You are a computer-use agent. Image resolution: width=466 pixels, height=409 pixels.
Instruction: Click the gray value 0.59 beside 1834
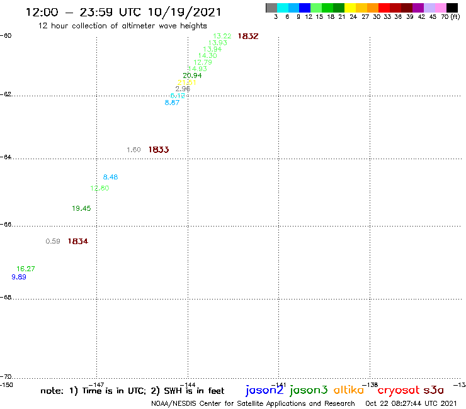click(53, 241)
